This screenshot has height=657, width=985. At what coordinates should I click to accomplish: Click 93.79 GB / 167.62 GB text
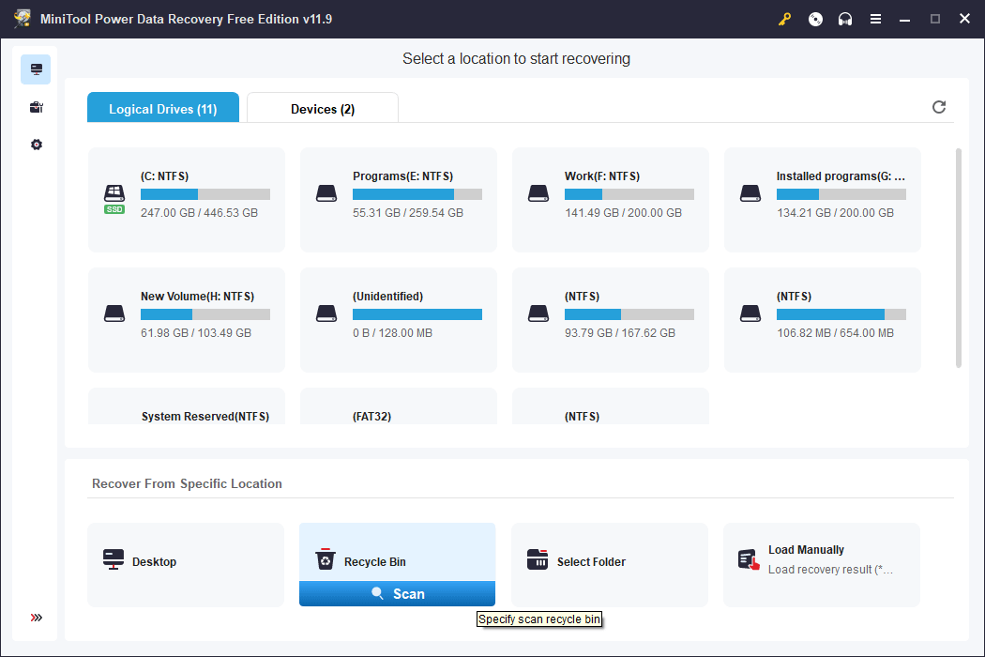pos(620,332)
